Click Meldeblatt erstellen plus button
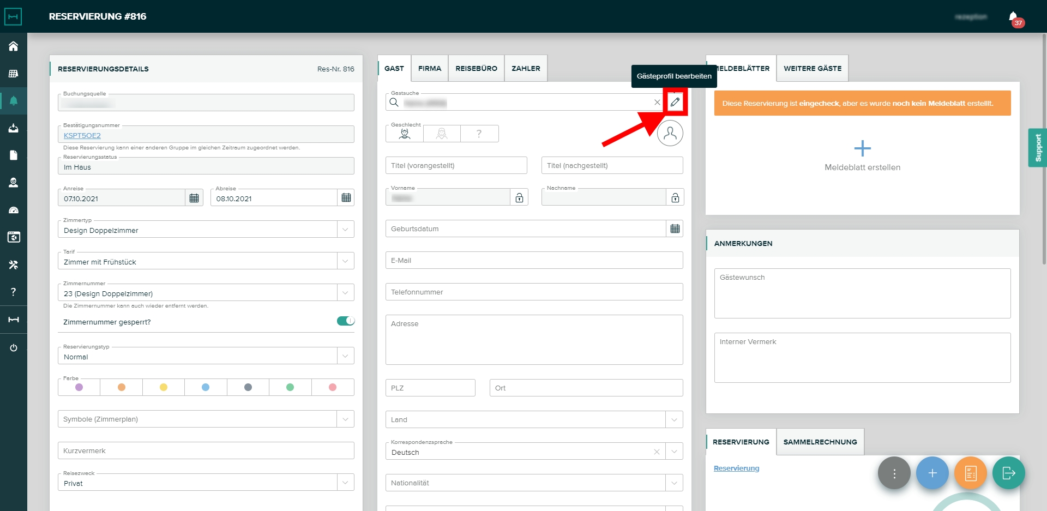This screenshot has width=1047, height=511. click(862, 148)
